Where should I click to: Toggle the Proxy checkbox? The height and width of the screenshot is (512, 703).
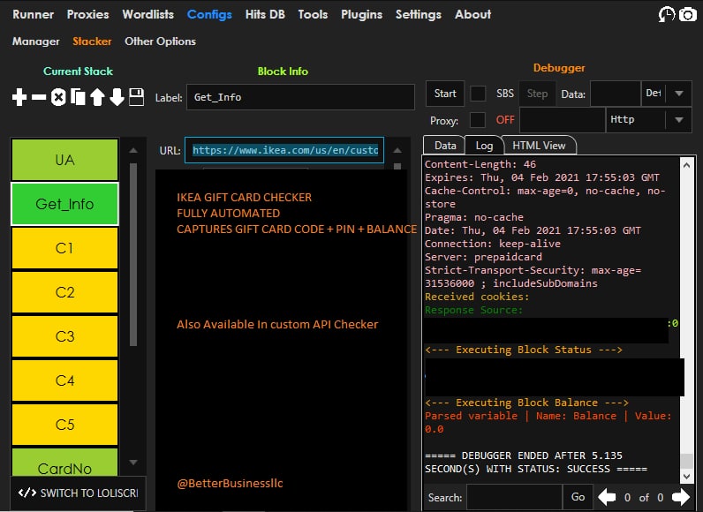[x=478, y=120]
